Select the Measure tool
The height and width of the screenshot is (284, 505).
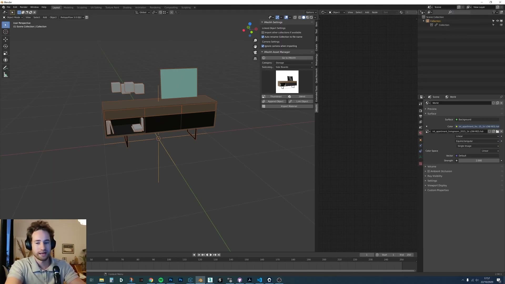click(6, 75)
